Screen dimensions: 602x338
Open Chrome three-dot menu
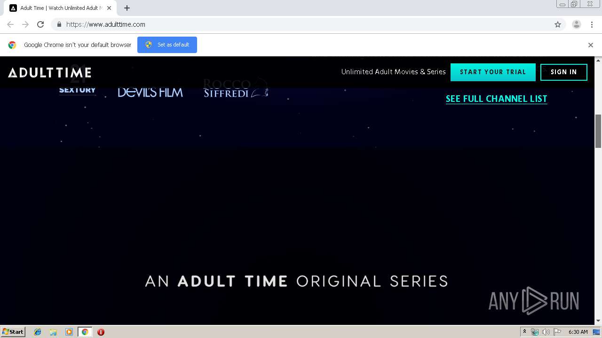coord(592,24)
